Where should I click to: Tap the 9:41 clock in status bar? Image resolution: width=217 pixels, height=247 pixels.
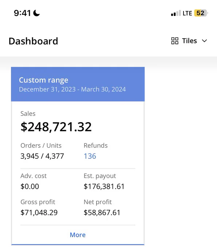click(x=22, y=13)
